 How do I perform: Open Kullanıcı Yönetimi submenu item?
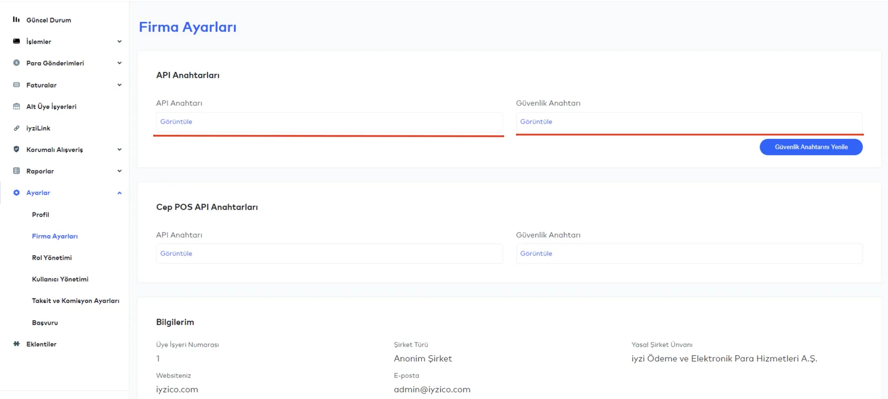[x=60, y=279]
